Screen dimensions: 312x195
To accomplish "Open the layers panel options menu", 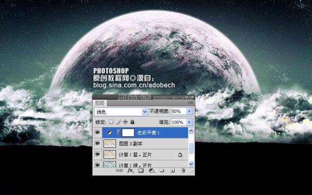I will pos(191,102).
